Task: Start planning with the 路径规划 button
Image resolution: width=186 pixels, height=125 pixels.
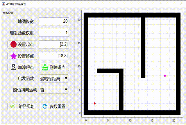Action: 22,106
